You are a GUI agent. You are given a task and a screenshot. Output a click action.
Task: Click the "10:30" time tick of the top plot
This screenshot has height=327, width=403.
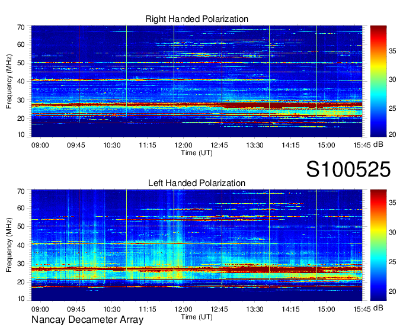pos(112,145)
